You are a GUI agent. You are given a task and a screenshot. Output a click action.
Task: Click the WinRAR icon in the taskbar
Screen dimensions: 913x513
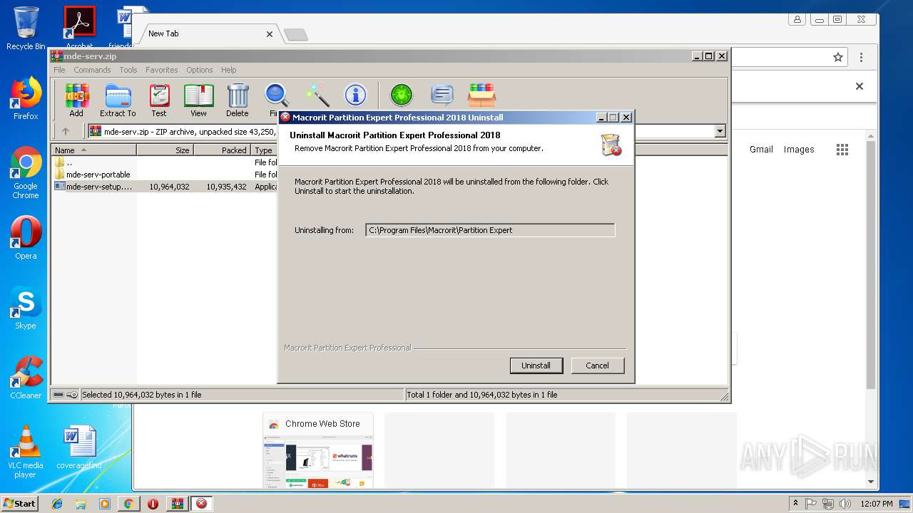pyautogui.click(x=177, y=504)
